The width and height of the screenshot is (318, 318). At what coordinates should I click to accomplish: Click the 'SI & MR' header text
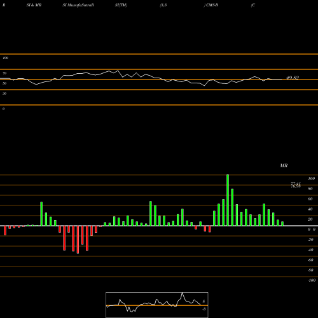click(x=34, y=5)
